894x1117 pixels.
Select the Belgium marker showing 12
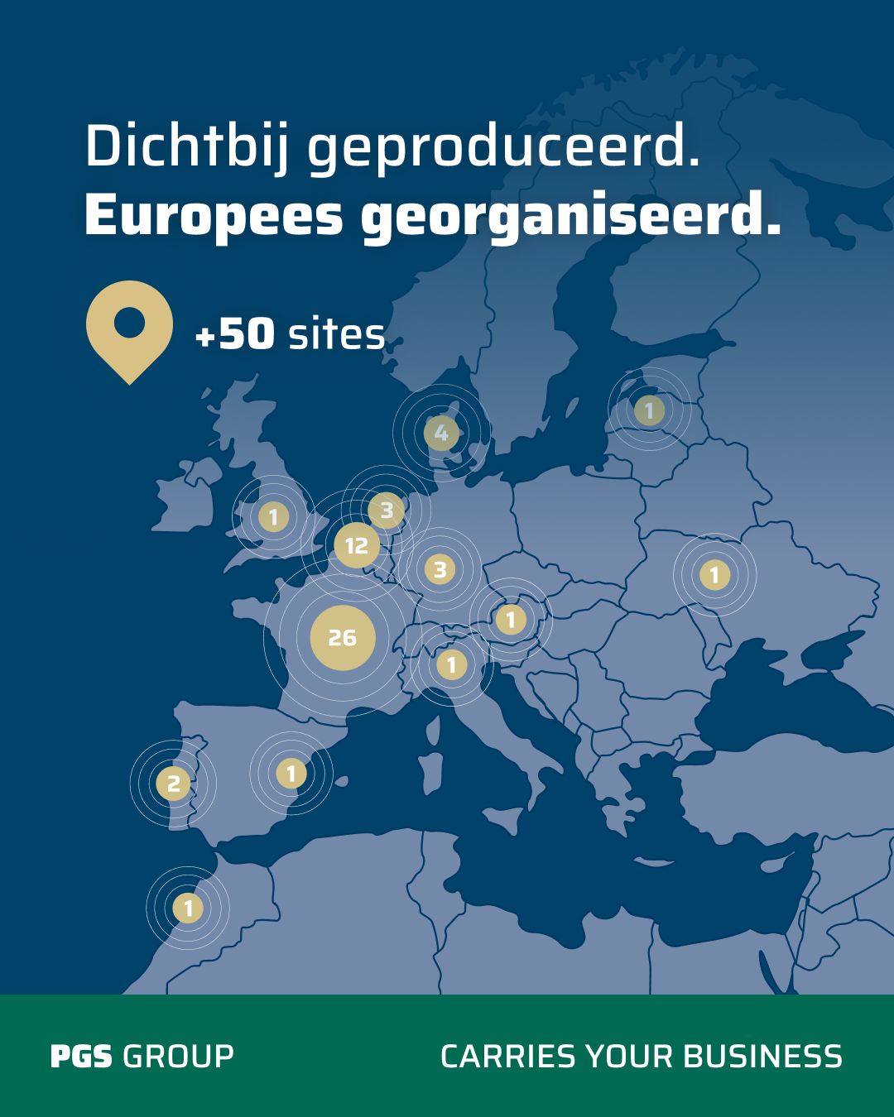[x=357, y=546]
